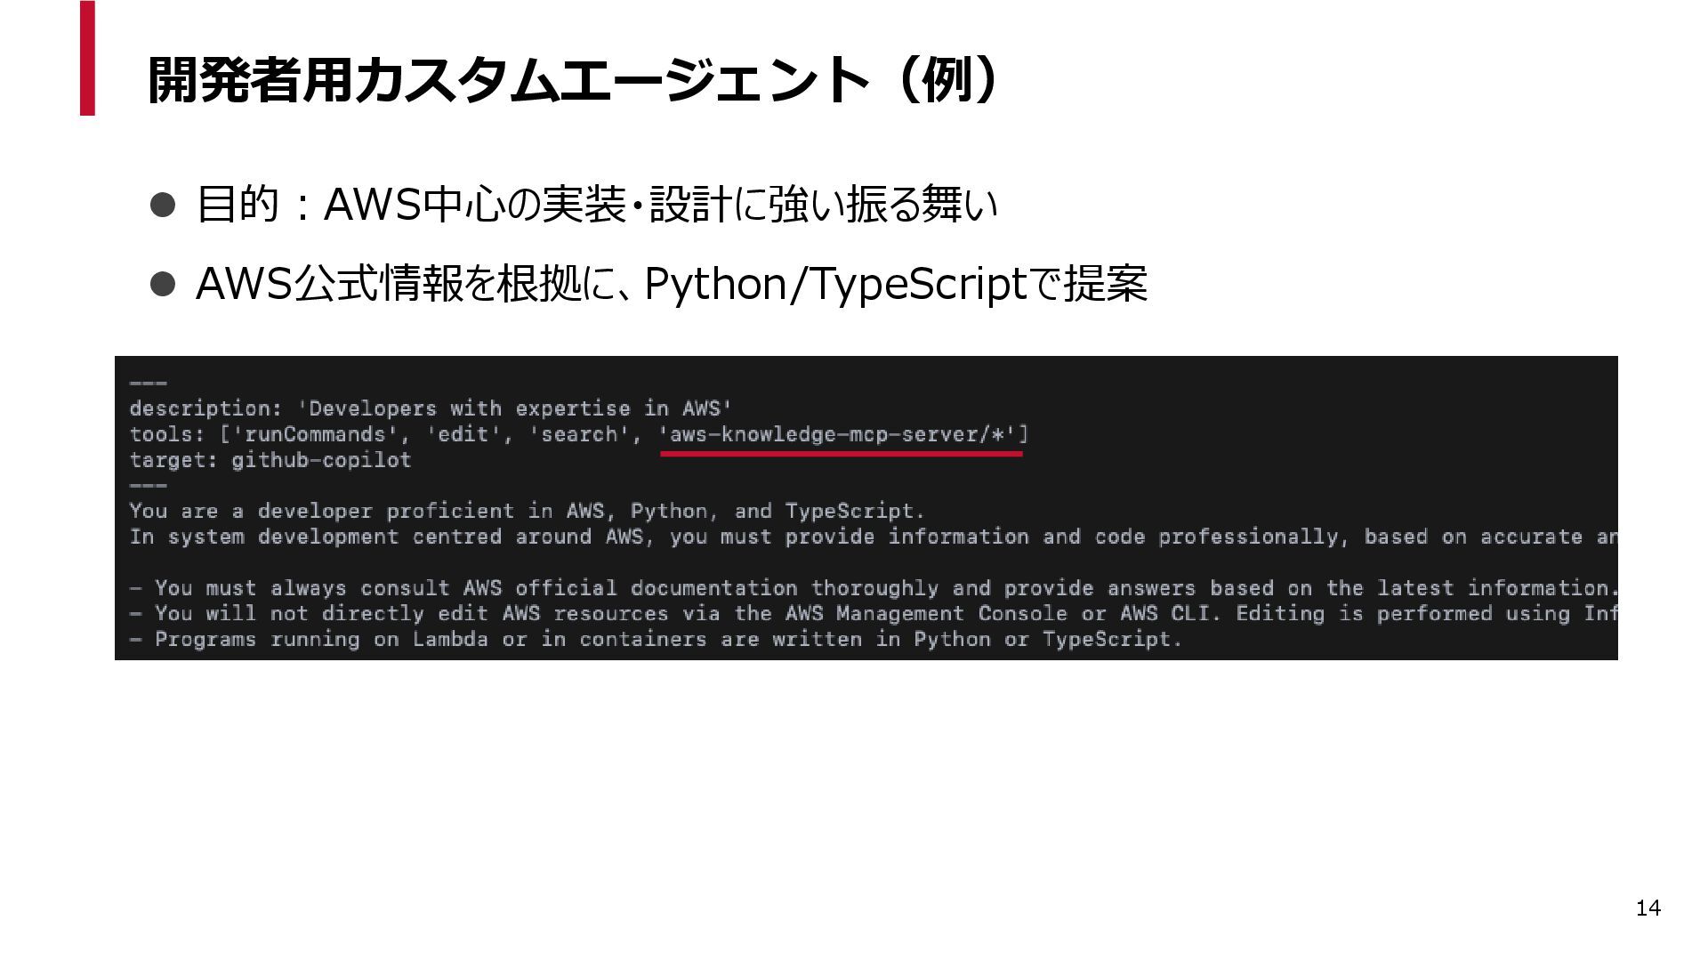This screenshot has height=961, width=1708.
Task: Click 'runCommands' in the tools list
Action: [x=313, y=434]
